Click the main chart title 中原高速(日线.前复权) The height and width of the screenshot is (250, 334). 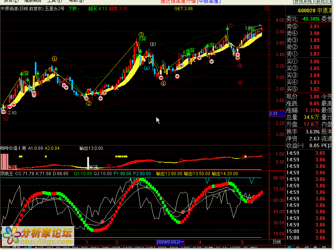coord(22,9)
